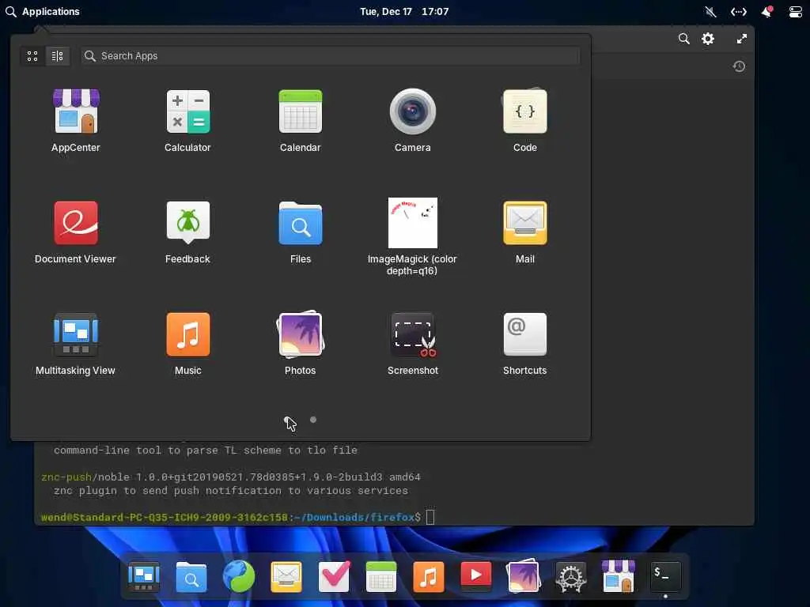Switch to Terminal from the dock
The image size is (810, 607).
click(x=665, y=576)
